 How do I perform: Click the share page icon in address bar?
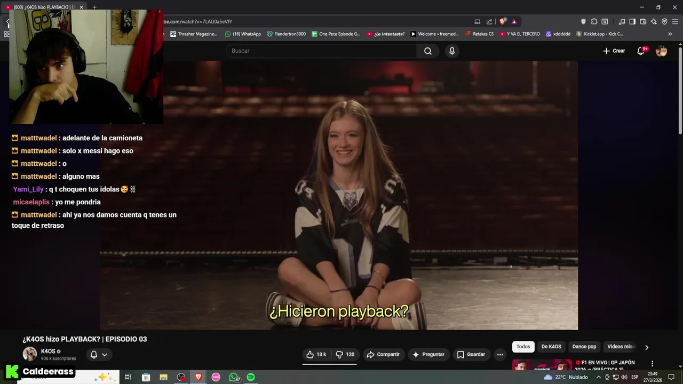coord(489,21)
